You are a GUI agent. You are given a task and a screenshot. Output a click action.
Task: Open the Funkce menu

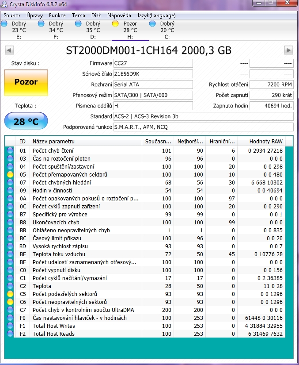click(57, 15)
